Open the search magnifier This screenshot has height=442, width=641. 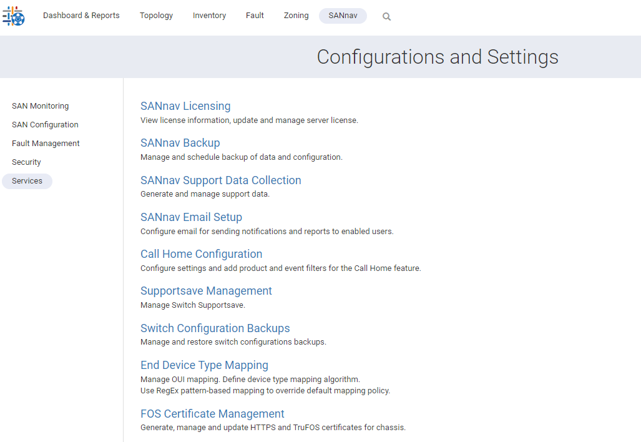click(386, 16)
